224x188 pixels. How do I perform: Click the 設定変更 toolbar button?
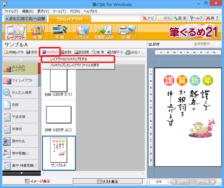point(82,52)
